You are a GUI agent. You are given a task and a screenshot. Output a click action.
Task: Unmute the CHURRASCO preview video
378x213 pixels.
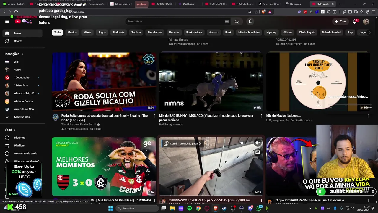pyautogui.click(x=258, y=143)
